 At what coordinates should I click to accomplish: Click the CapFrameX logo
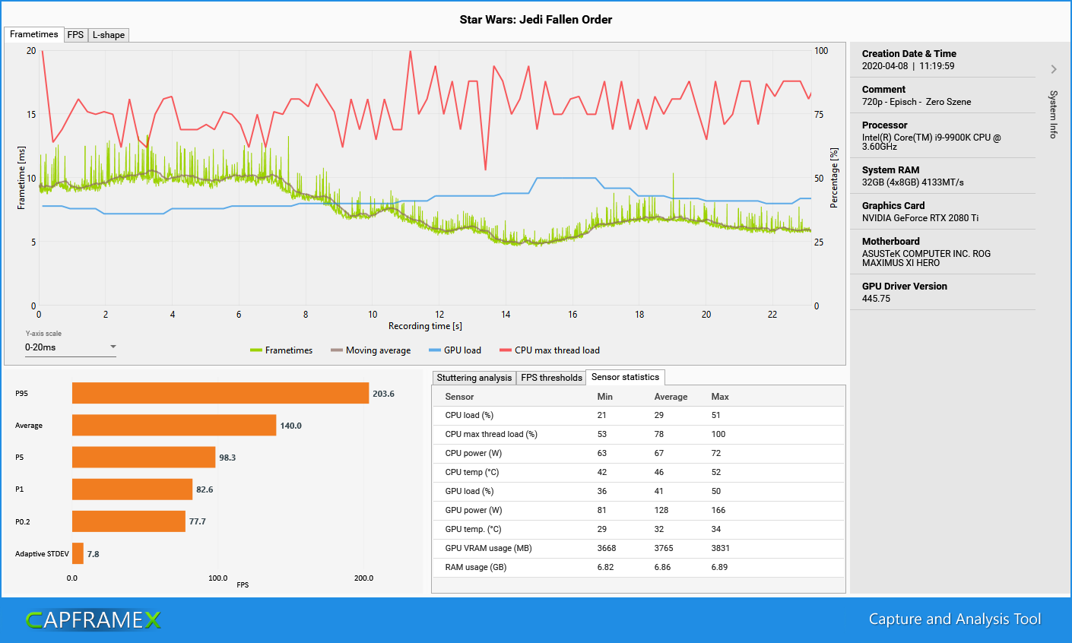pyautogui.click(x=94, y=620)
